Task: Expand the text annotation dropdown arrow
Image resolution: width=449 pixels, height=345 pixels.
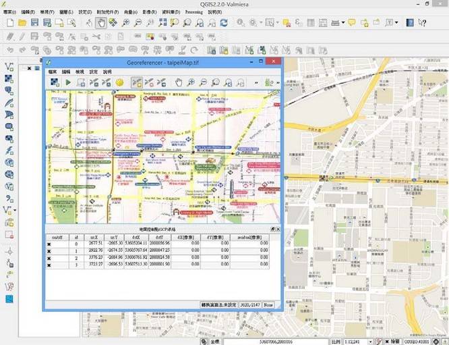Action: tap(396, 23)
